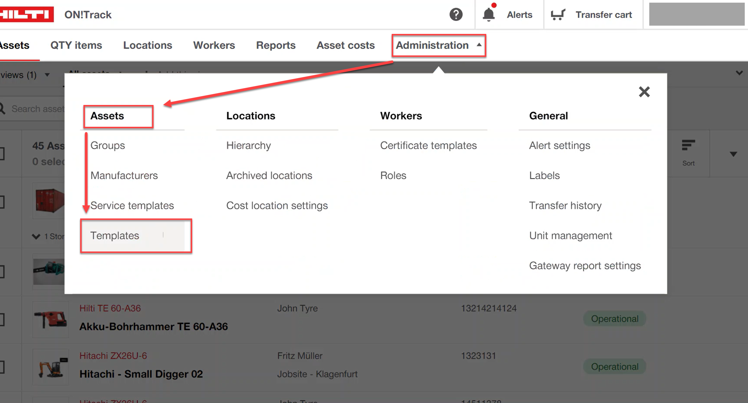Click the Hitachi ZX26U-6 link above Small Digger 02
Image resolution: width=748 pixels, height=403 pixels.
tap(113, 356)
